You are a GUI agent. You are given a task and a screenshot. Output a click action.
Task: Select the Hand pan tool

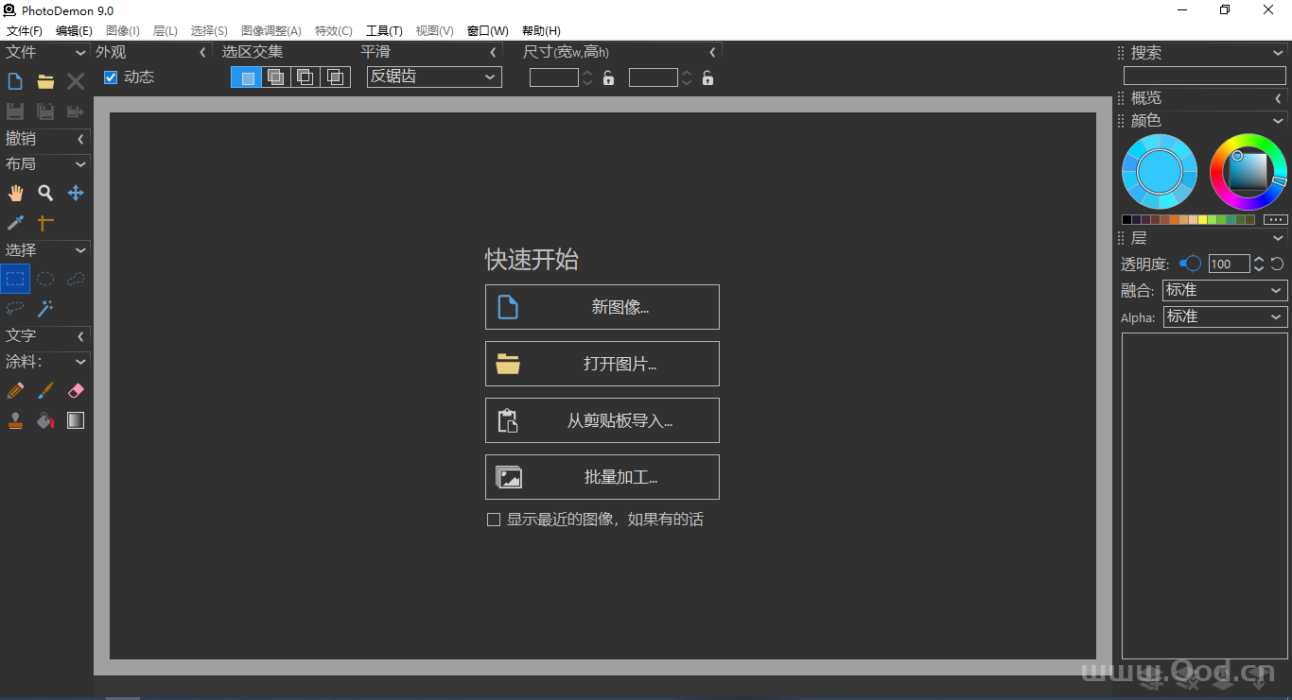coord(15,193)
